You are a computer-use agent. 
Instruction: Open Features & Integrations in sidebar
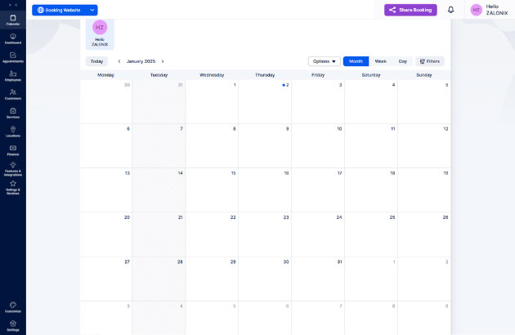pos(13,169)
